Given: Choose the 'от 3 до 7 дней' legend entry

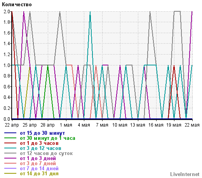Looking at the screenshot, I should (38, 164).
